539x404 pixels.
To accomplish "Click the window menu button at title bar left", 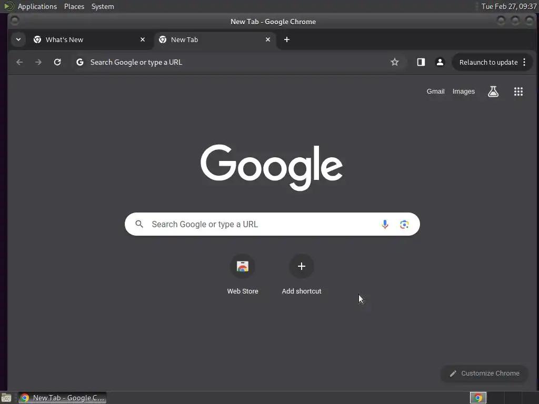I will pos(14,21).
